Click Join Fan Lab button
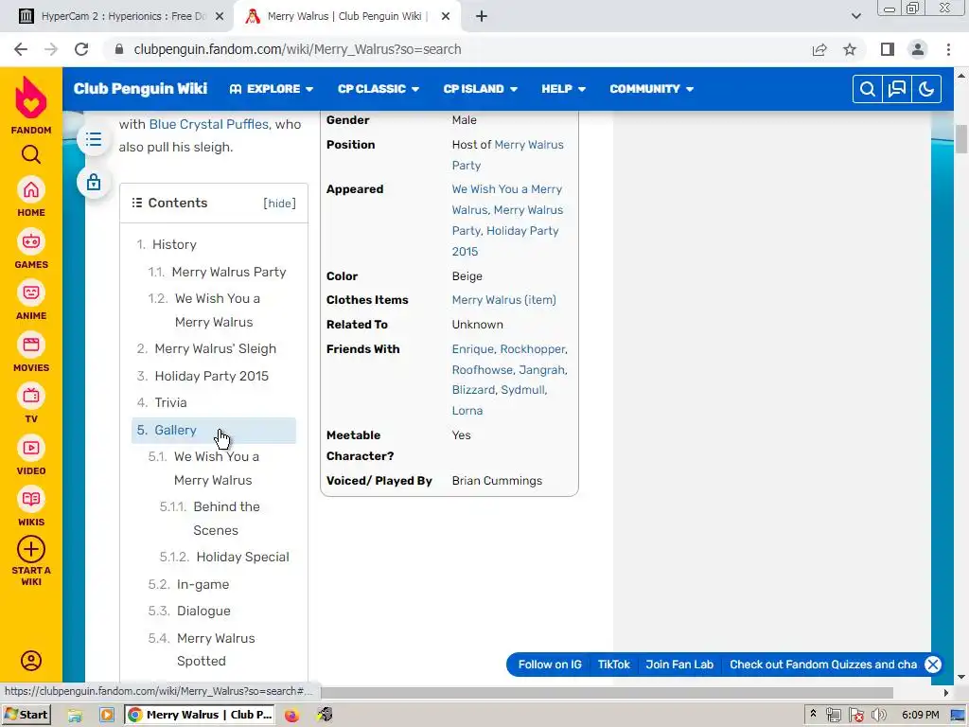Viewport: 969px width, 727px height. click(679, 665)
